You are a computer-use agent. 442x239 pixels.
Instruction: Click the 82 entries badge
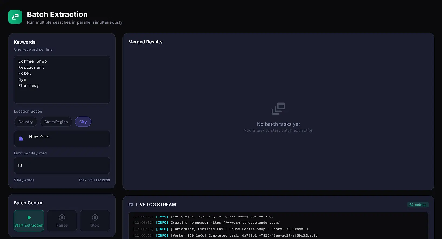(418, 205)
